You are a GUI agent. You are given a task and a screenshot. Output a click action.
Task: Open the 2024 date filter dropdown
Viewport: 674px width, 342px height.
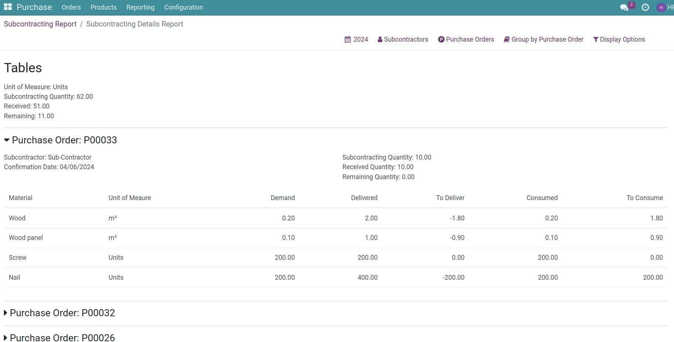click(x=360, y=39)
